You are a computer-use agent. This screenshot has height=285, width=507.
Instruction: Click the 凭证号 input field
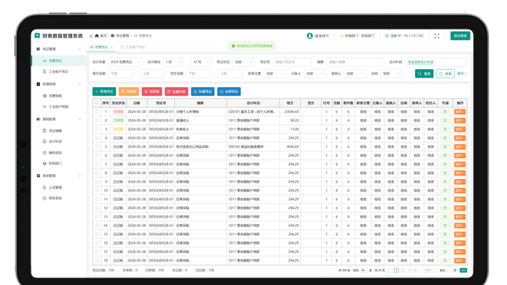(292, 62)
